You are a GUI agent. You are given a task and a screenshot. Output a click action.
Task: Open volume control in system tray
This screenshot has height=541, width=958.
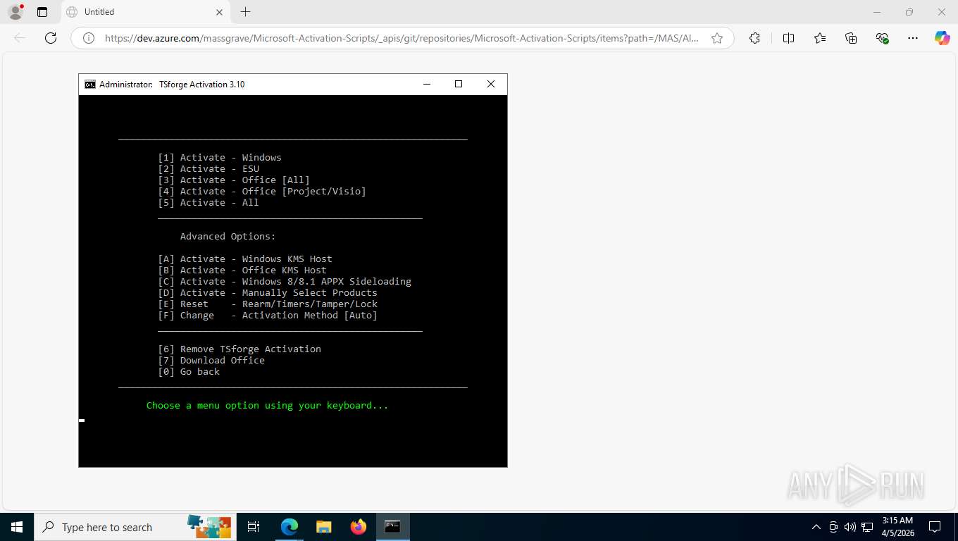point(850,527)
